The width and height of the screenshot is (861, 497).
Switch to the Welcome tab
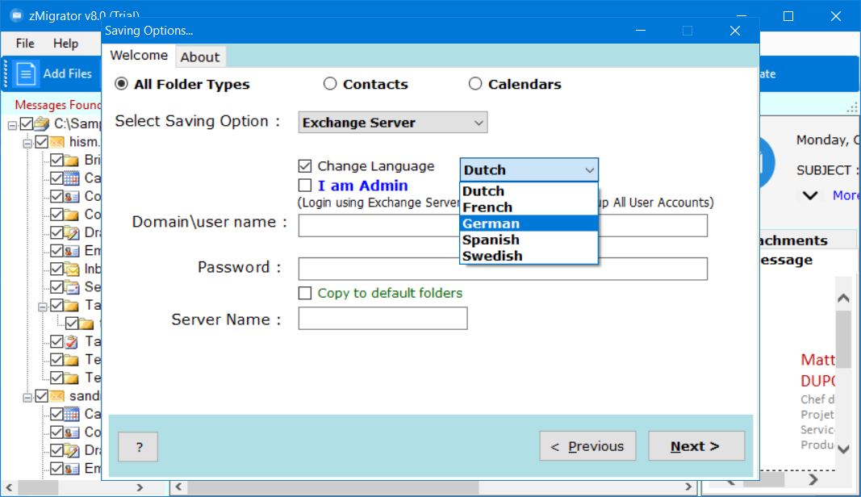click(x=139, y=56)
